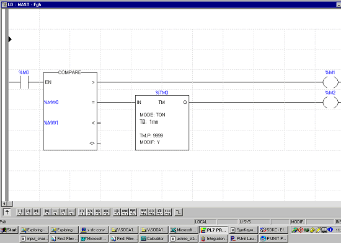Click the U:SYS status bar field

(x=254, y=221)
